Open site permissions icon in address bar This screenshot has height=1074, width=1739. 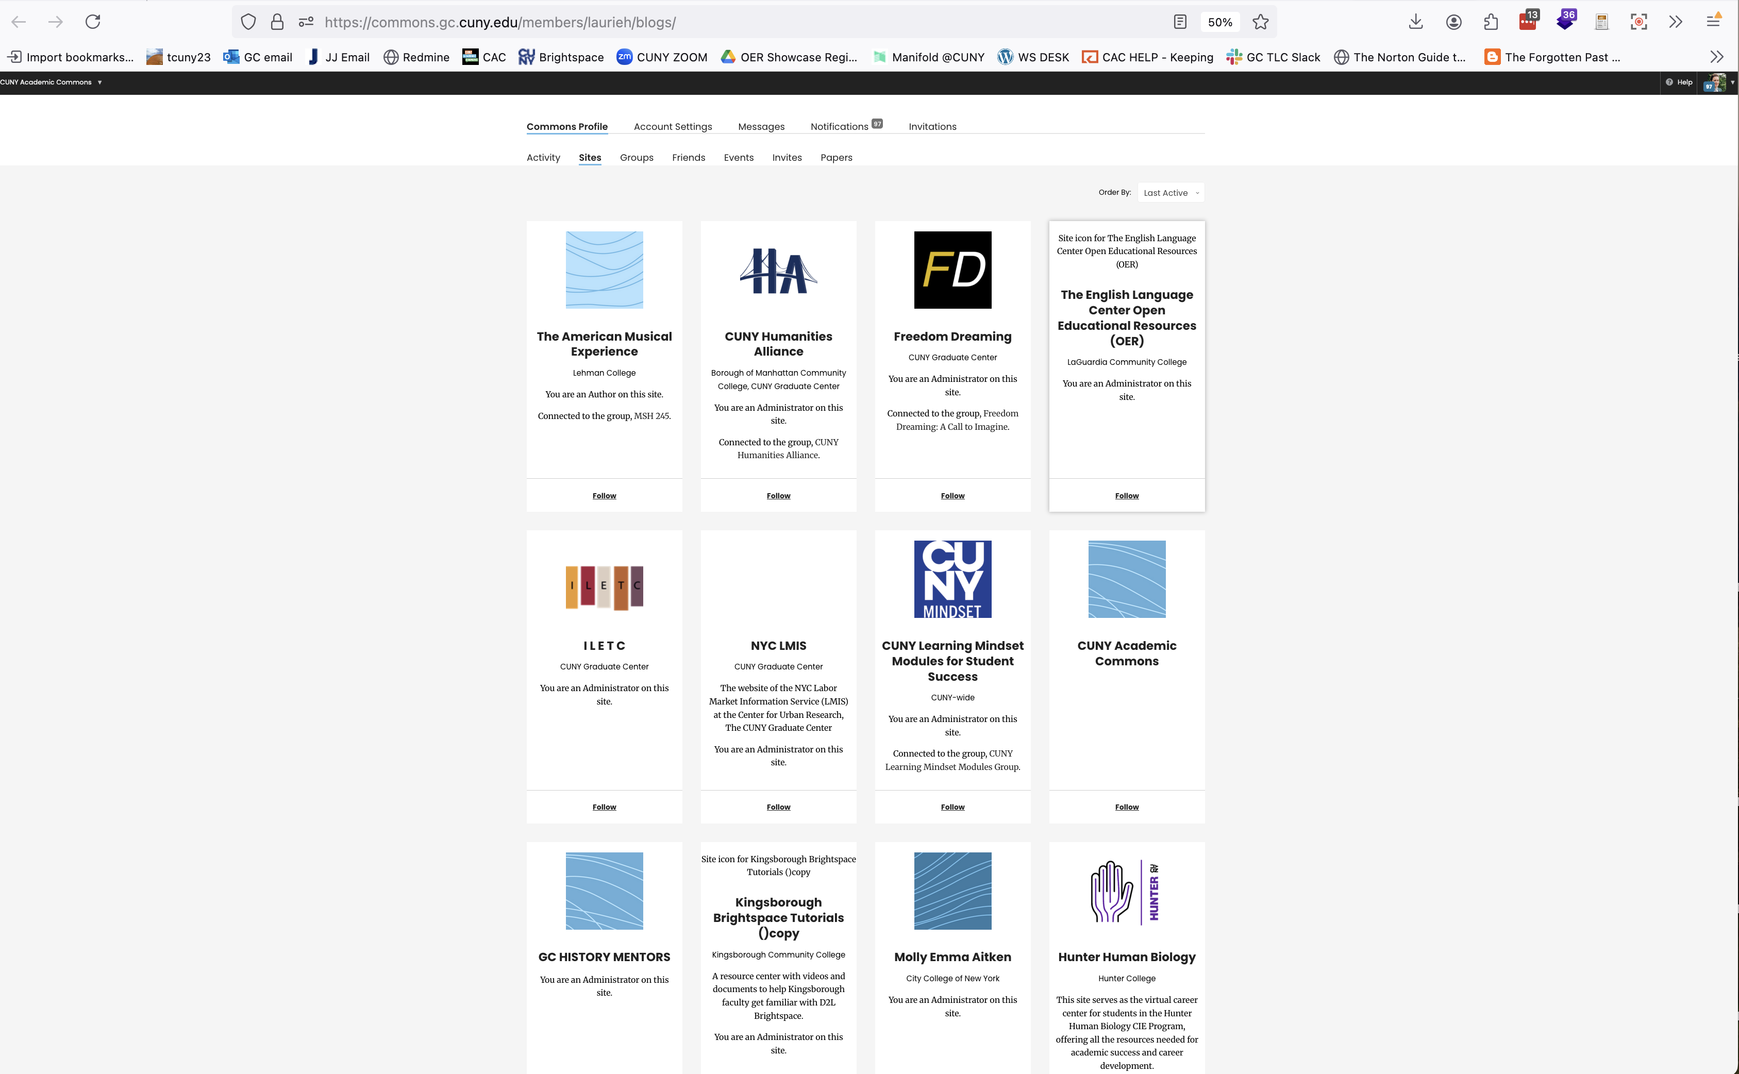point(306,22)
